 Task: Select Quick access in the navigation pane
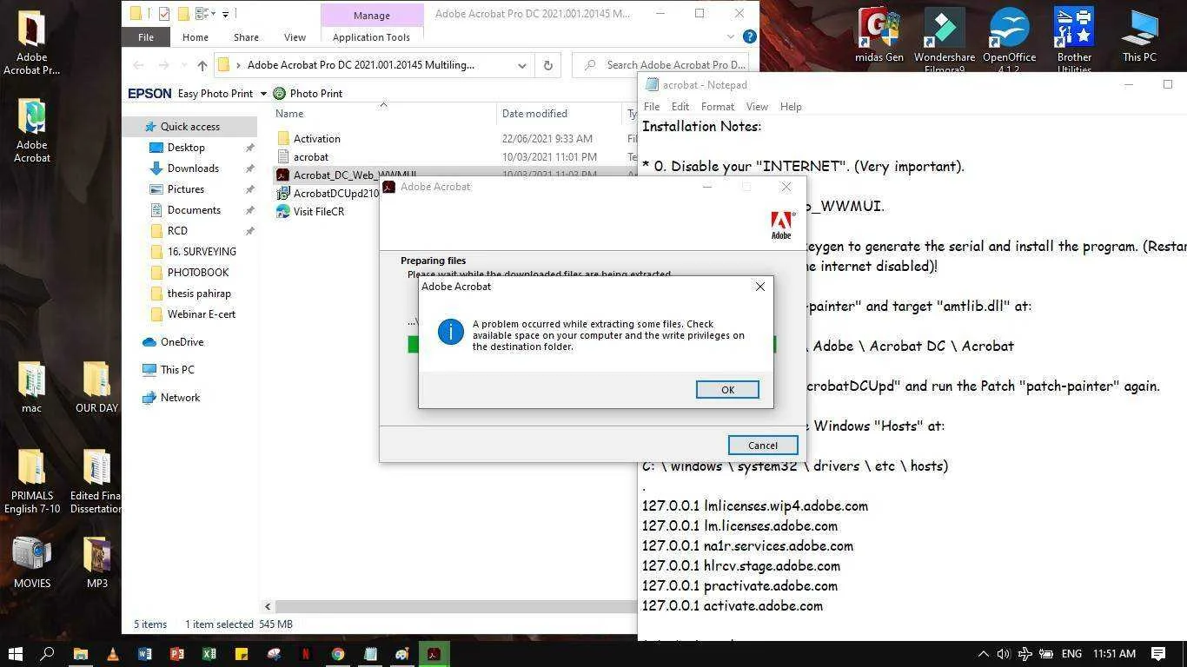(x=189, y=127)
